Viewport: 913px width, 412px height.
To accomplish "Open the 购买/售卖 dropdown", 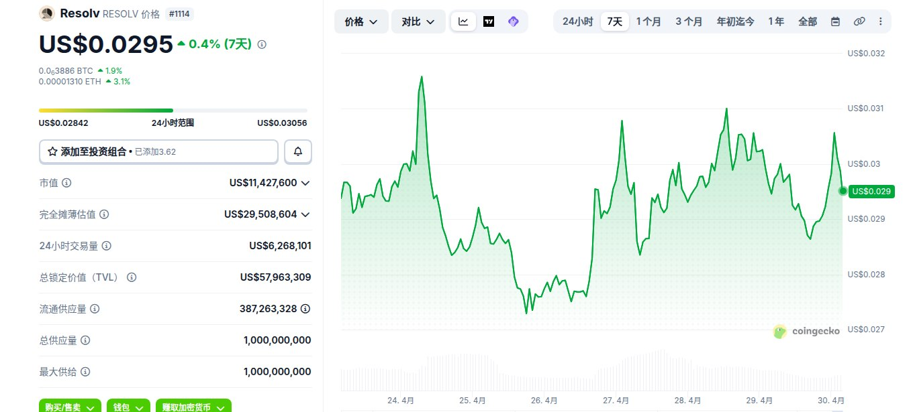I will coord(70,407).
